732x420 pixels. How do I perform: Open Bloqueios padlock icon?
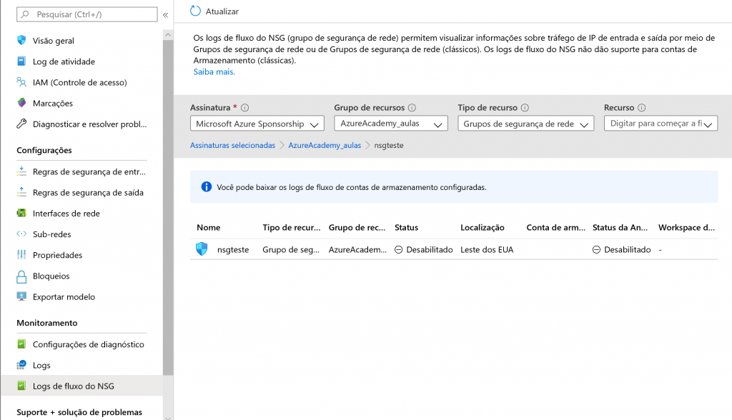point(21,276)
